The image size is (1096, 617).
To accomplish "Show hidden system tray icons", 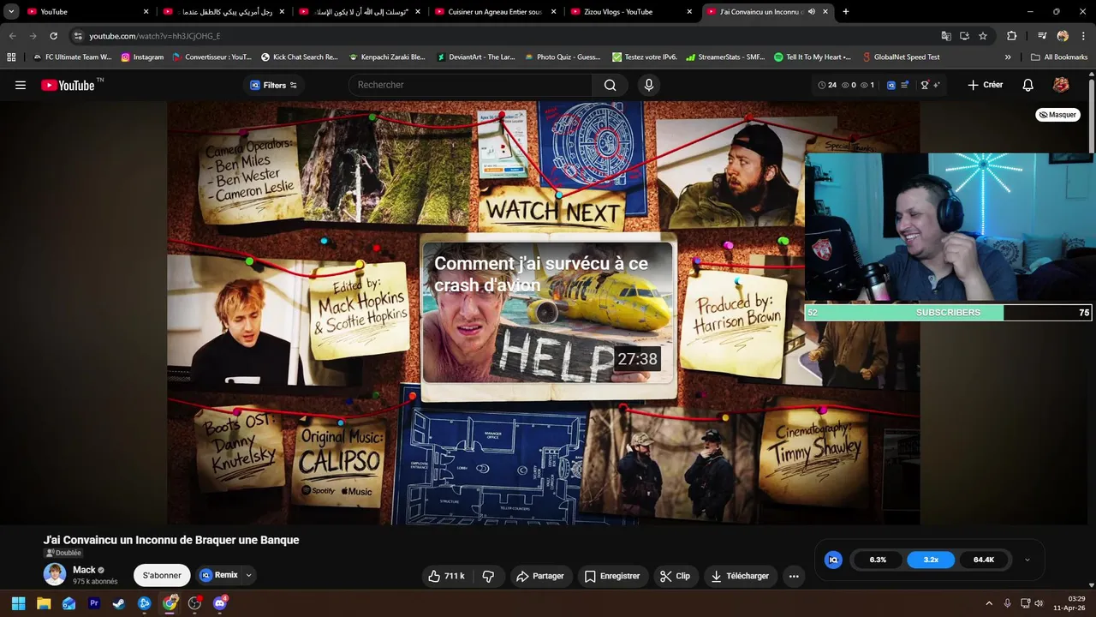I will [989, 603].
